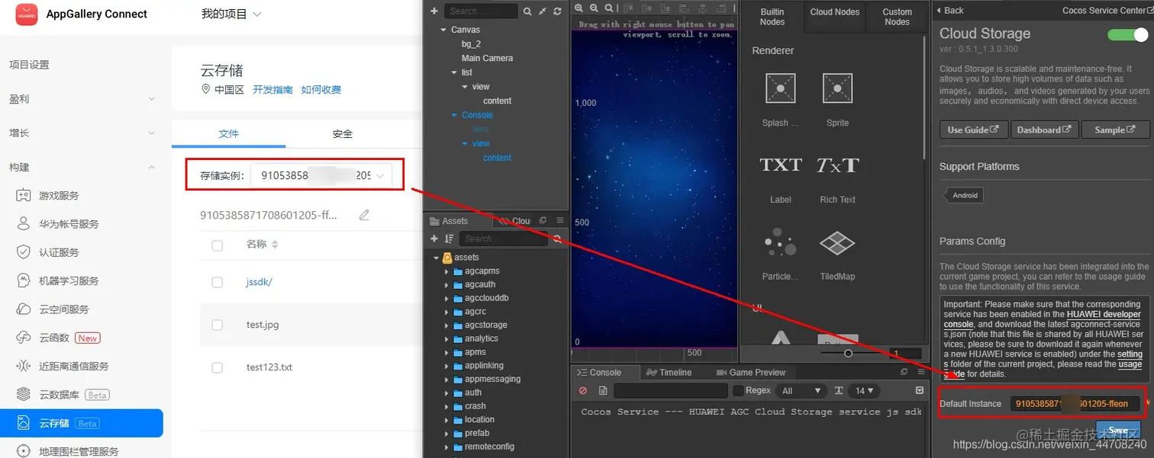Open the 我的项目 project dropdown
Viewport: 1154px width, 458px height.
[x=231, y=14]
